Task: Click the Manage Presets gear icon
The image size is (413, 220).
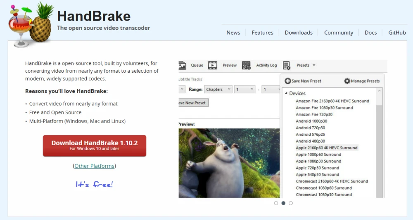Action: coord(347,81)
